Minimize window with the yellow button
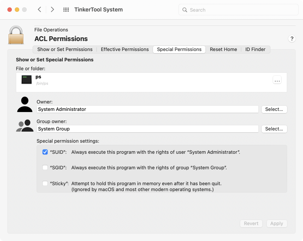Image resolution: width=303 pixels, height=241 pixels. pyautogui.click(x=17, y=10)
